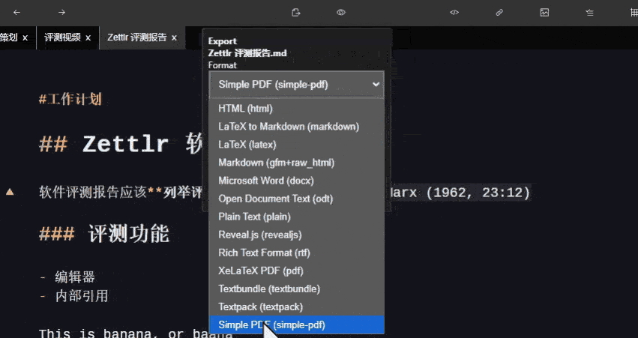
Task: Open the export (share file) icon
Action: pos(296,13)
